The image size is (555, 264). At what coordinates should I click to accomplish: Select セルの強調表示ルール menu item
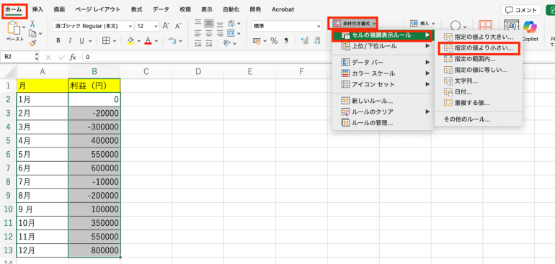point(383,35)
